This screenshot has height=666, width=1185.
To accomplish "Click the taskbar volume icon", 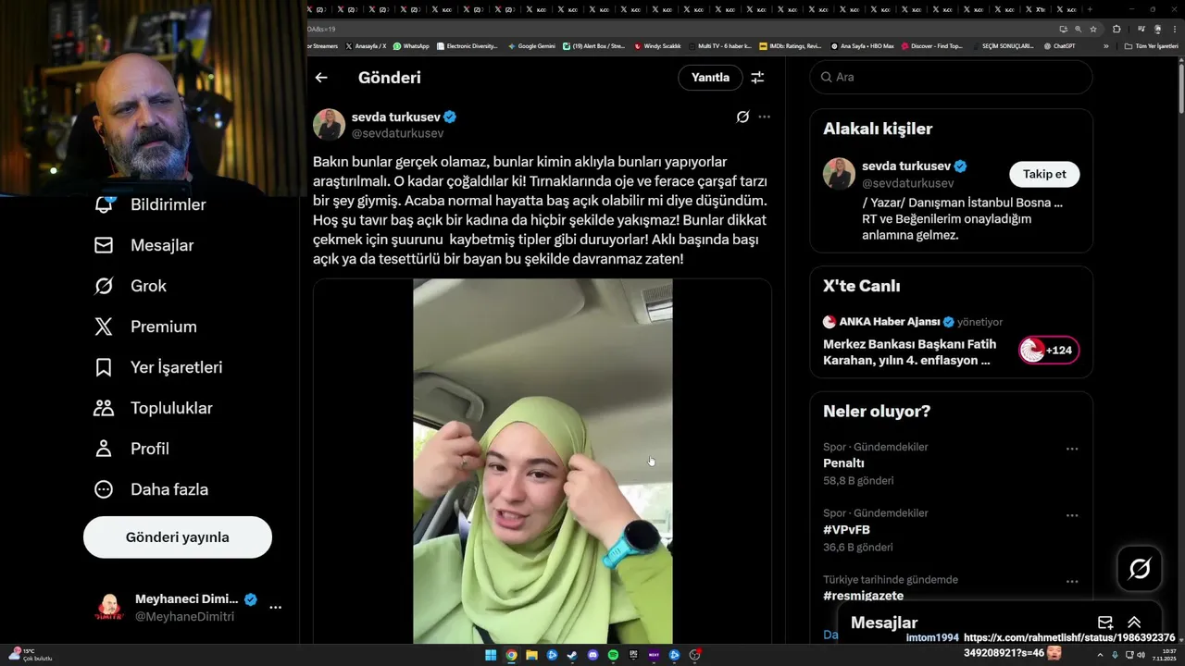I will [x=1140, y=655].
